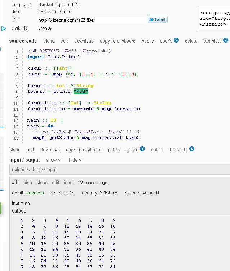Click bottom download link below source
Viewport: 230px width, 271px height.
click(50, 149)
